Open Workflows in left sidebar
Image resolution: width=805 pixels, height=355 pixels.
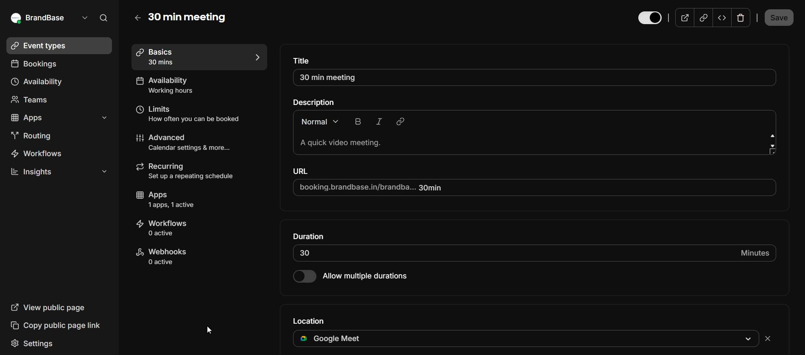pos(59,154)
